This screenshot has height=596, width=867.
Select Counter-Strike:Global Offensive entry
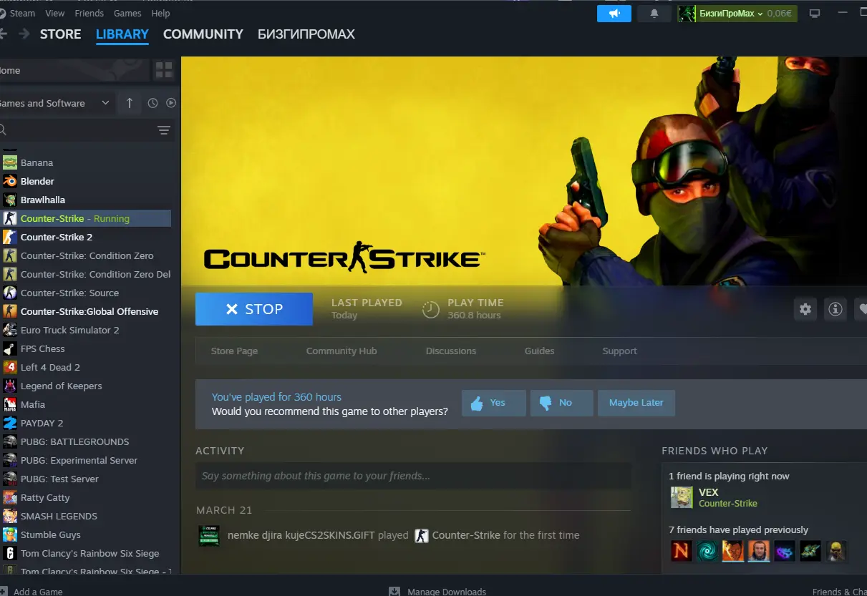click(x=86, y=311)
